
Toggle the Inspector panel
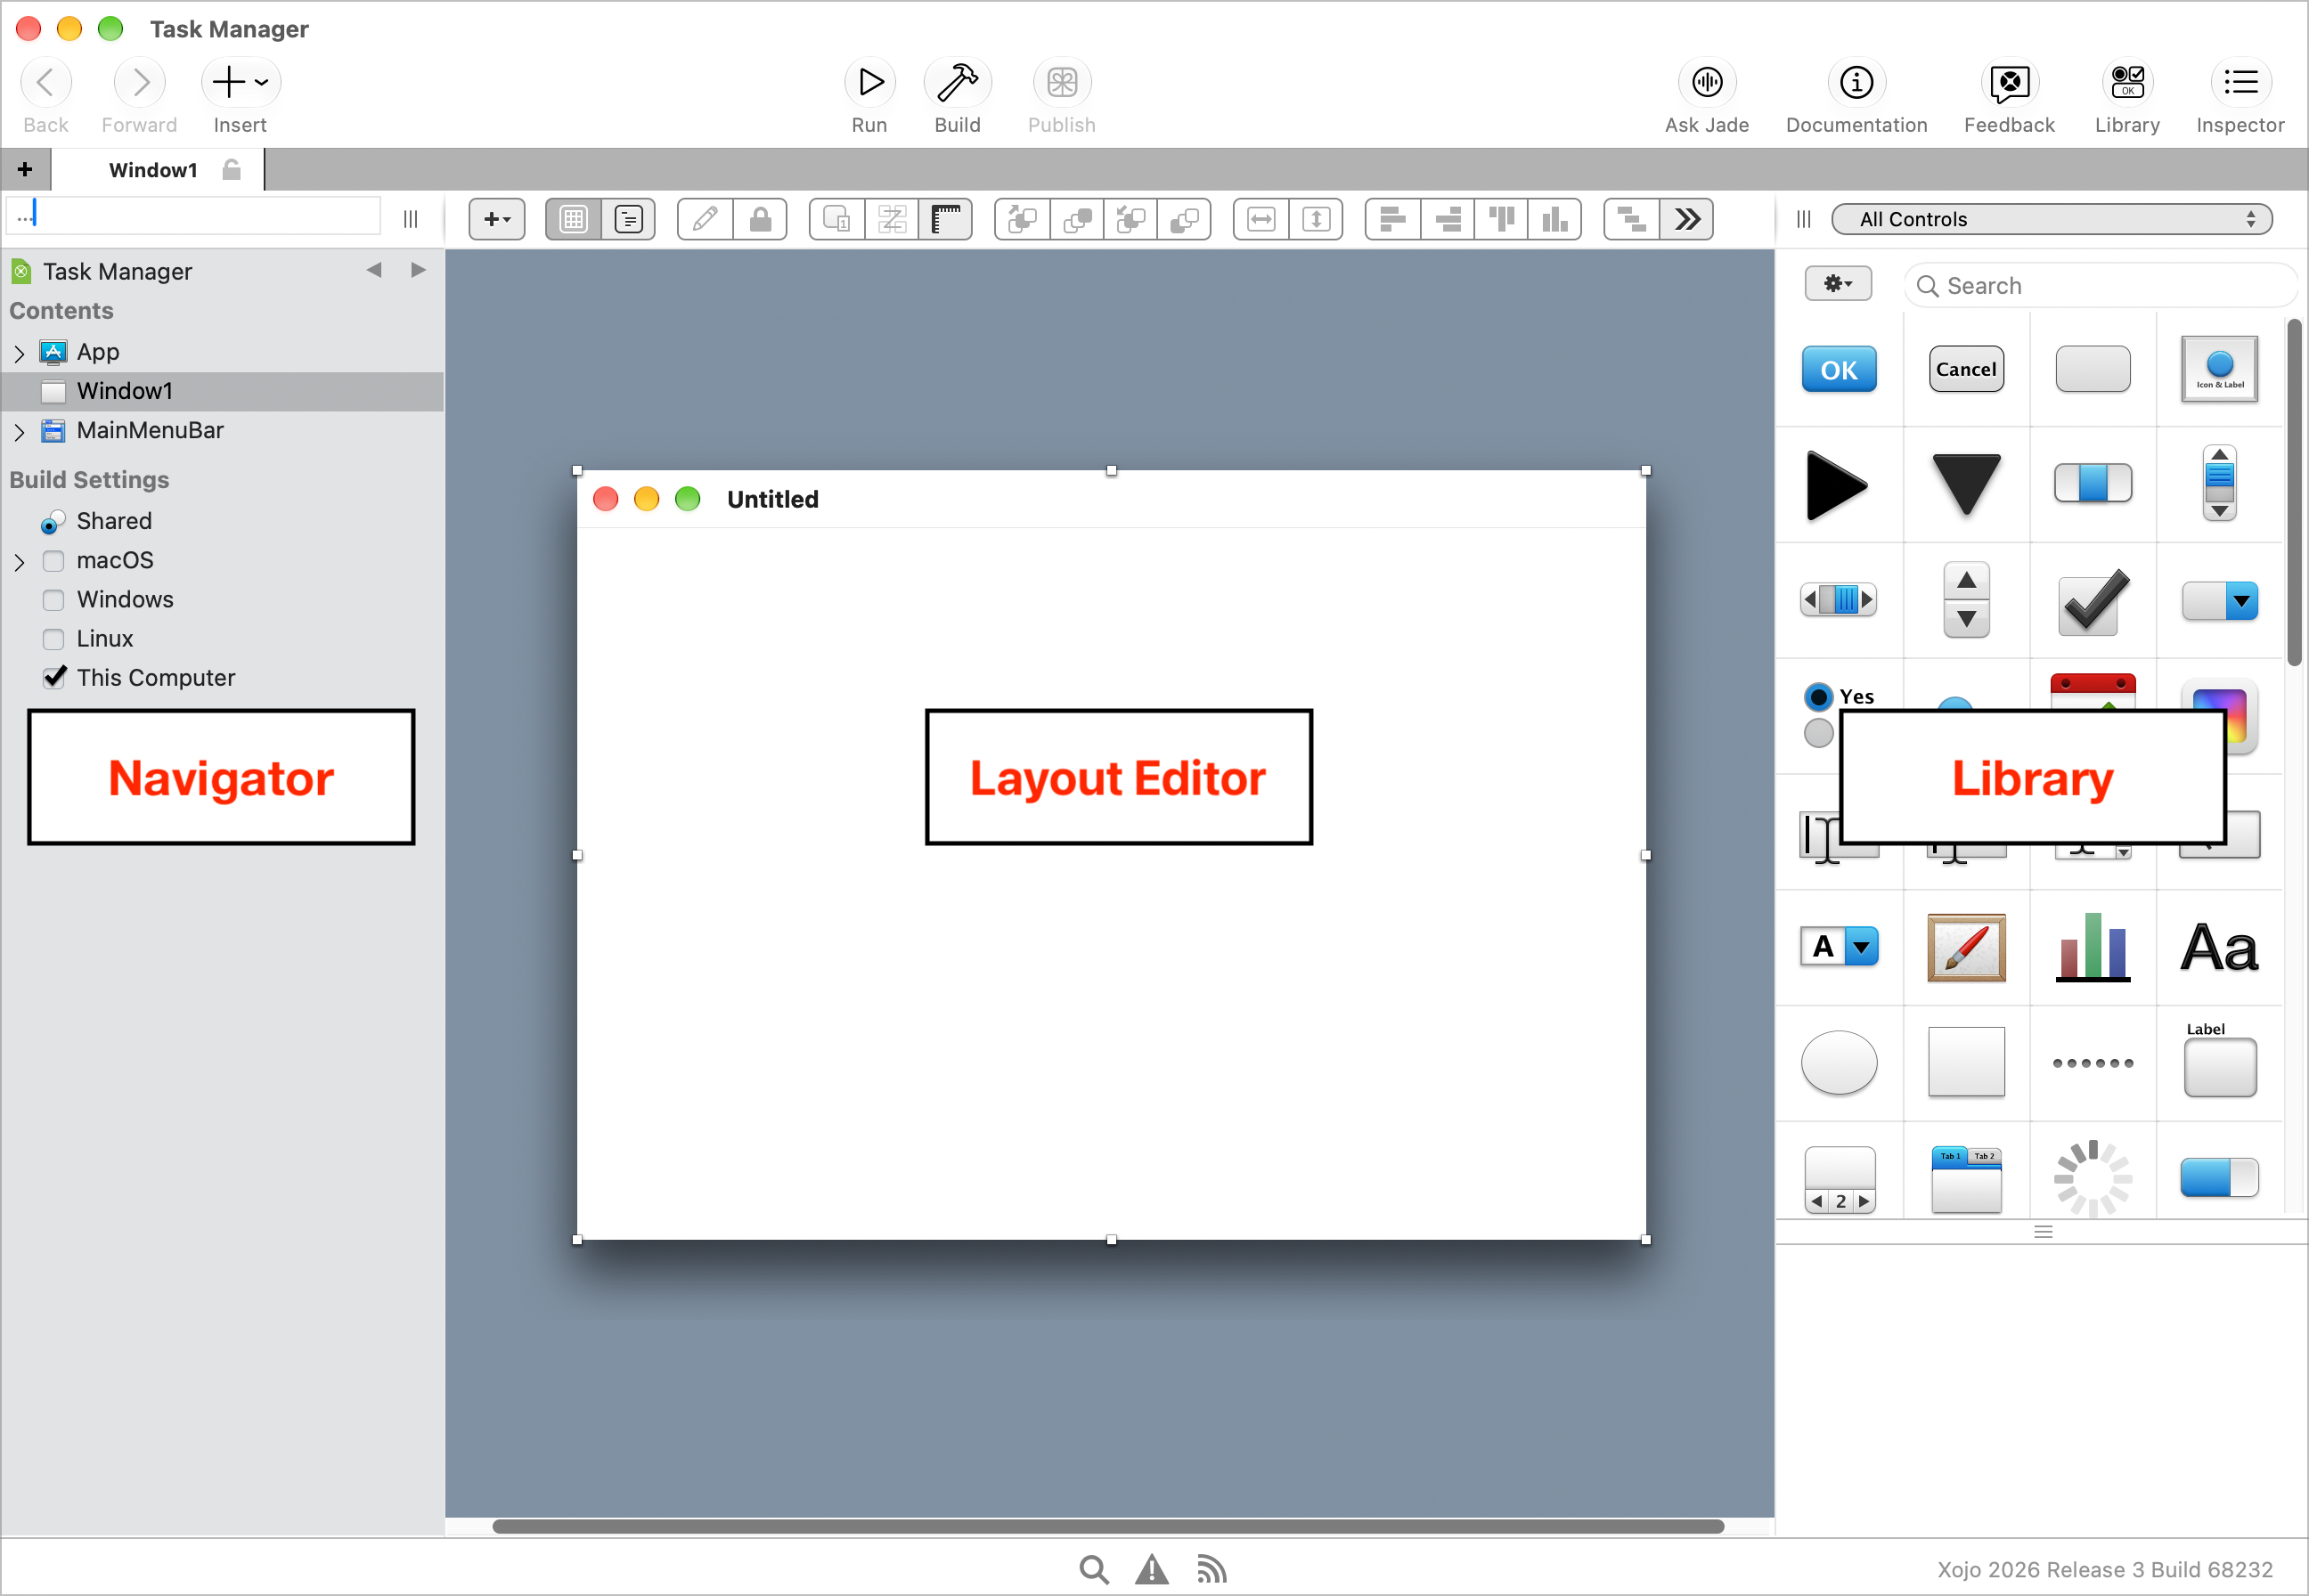[2240, 83]
